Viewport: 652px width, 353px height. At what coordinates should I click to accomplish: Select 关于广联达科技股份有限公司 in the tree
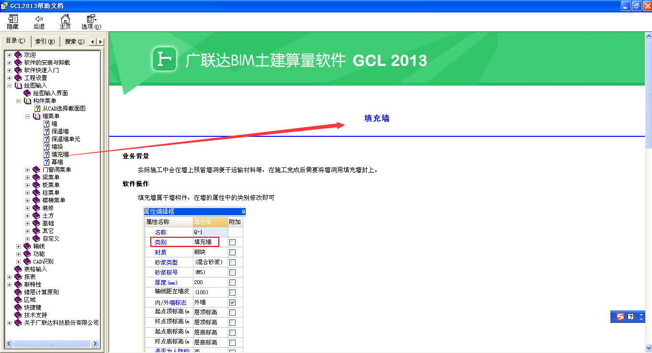pyautogui.click(x=61, y=323)
